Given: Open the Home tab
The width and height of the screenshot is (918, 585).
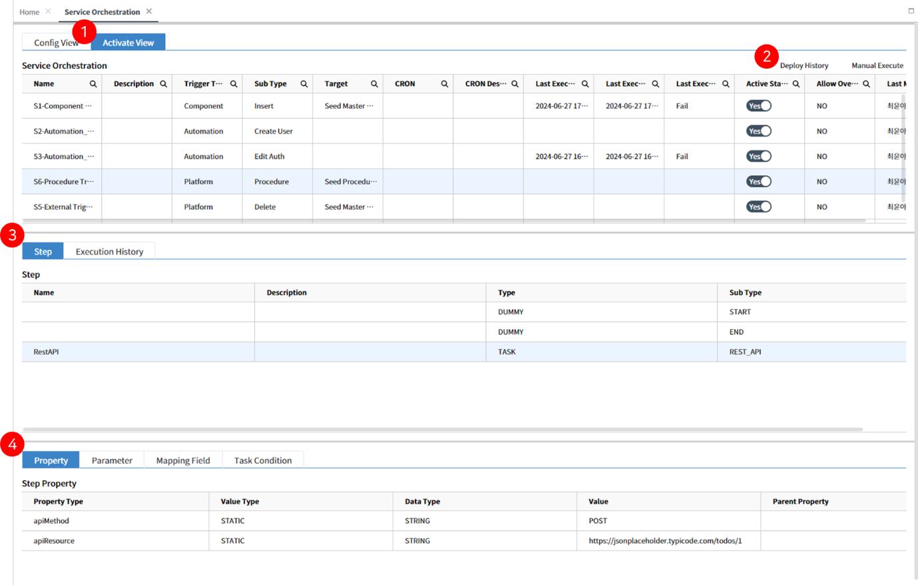Looking at the screenshot, I should [x=29, y=12].
